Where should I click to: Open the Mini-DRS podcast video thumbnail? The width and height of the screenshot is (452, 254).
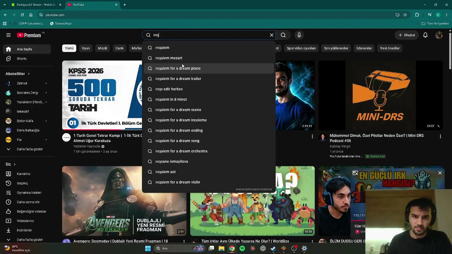(381, 95)
